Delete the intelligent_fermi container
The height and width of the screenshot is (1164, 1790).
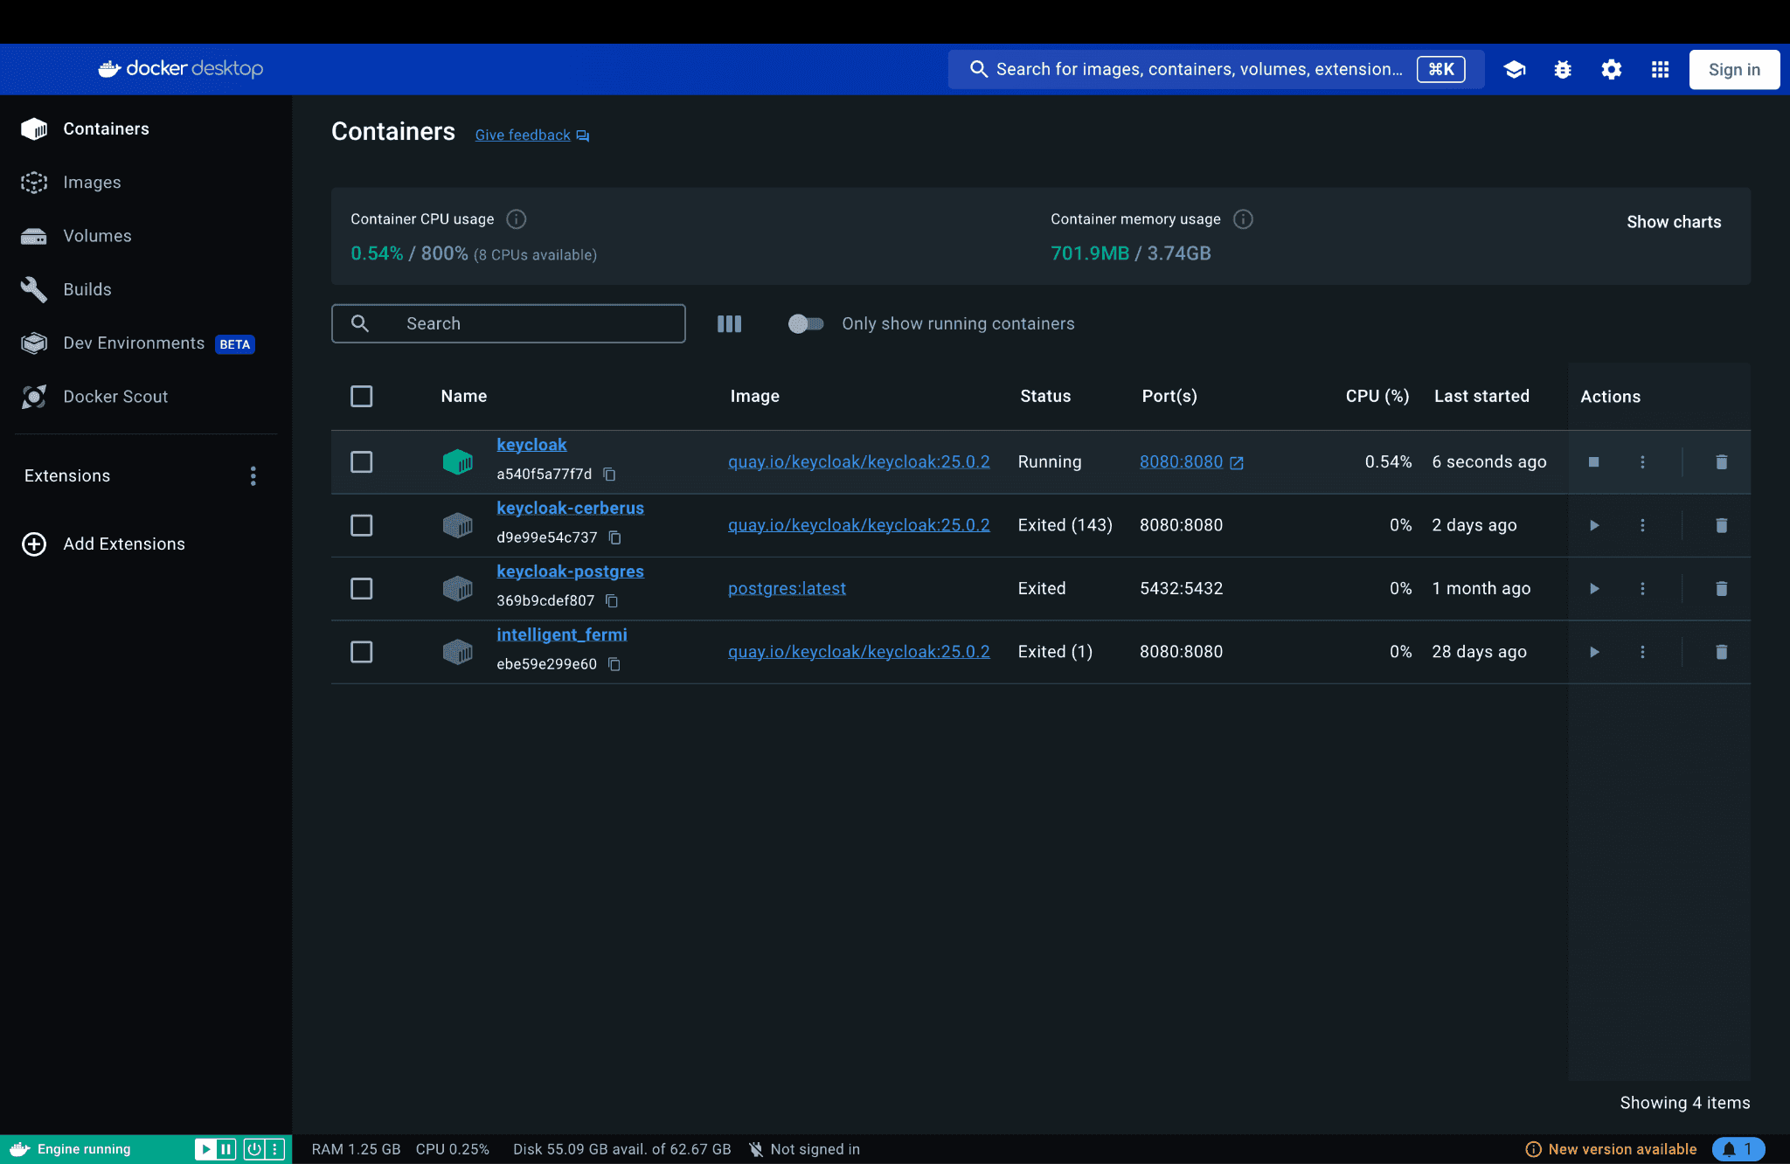click(x=1721, y=652)
